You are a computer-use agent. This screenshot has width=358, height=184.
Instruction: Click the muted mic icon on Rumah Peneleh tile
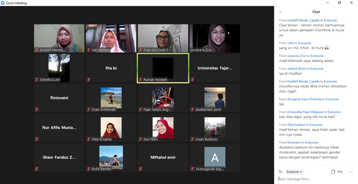(x=140, y=80)
